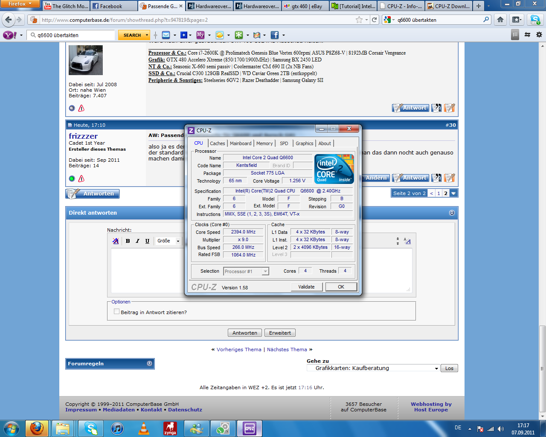The width and height of the screenshot is (546, 437).
Task: Switch to 'gtx 460 | eBay' browser tab
Action: [305, 6]
